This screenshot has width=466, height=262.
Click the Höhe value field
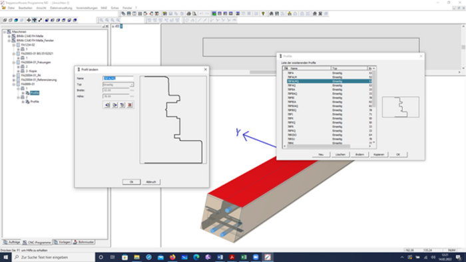click(x=116, y=96)
